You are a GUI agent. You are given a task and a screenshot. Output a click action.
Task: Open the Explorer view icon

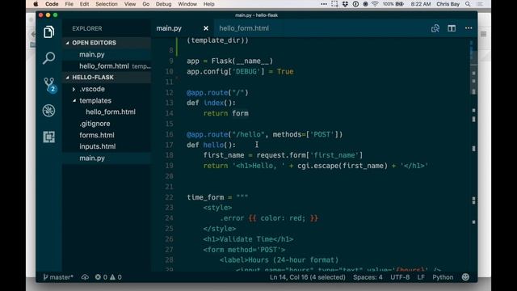[x=48, y=32]
